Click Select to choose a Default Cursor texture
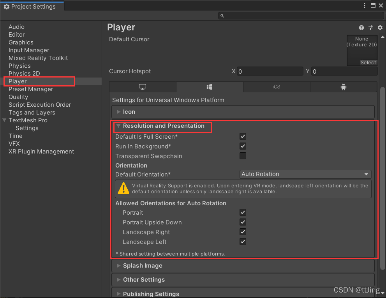The image size is (386, 298). (x=368, y=62)
